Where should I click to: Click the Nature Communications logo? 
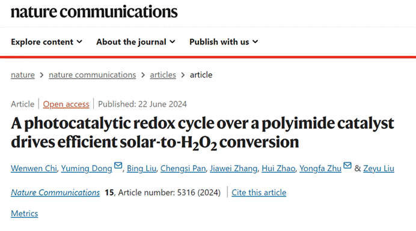[x=94, y=12]
